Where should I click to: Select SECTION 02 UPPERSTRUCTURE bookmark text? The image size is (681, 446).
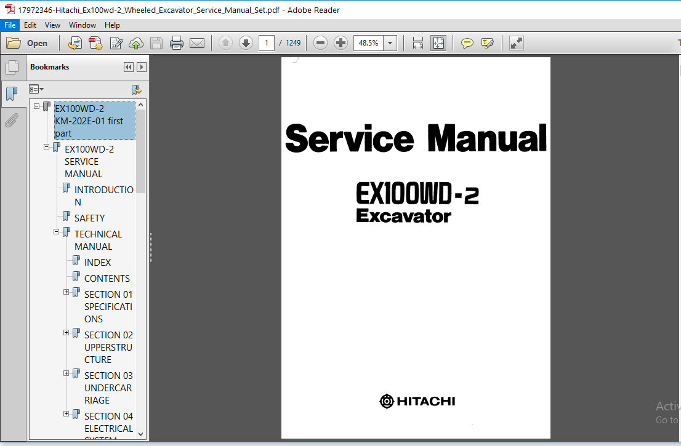[x=108, y=347]
